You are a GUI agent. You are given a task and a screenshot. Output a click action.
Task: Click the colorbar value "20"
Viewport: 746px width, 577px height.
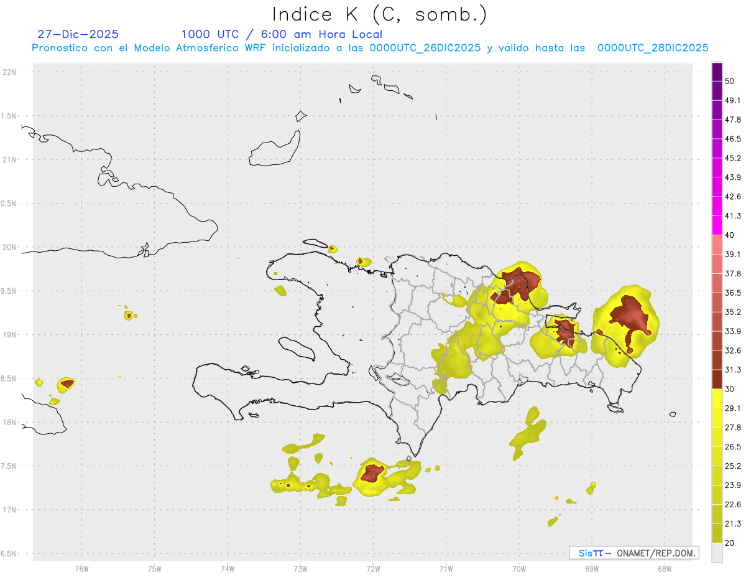[x=730, y=543]
